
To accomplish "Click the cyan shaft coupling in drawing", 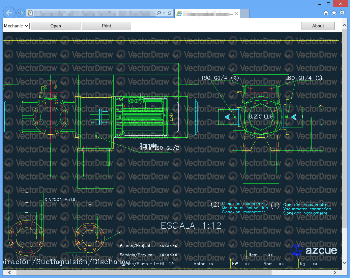I will tap(99, 117).
